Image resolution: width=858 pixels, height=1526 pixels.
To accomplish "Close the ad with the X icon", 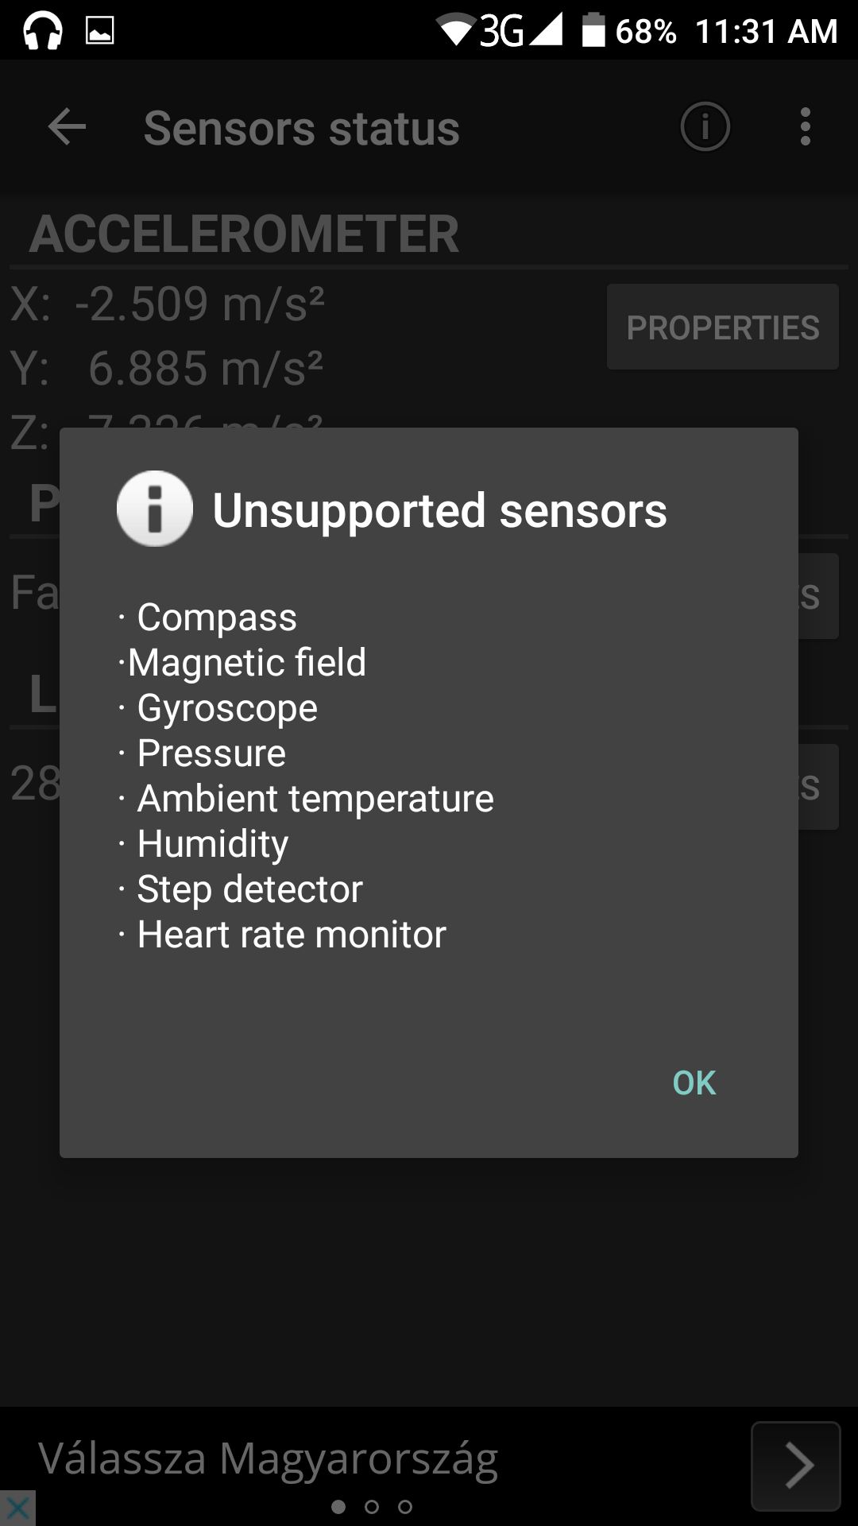I will coord(17,1507).
